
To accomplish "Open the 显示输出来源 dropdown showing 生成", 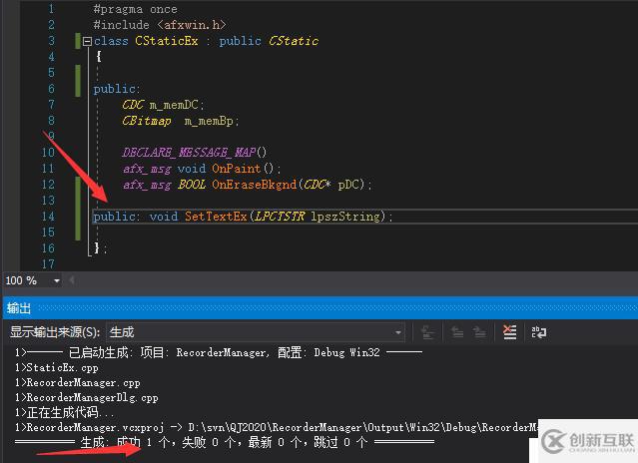I will click(x=256, y=332).
